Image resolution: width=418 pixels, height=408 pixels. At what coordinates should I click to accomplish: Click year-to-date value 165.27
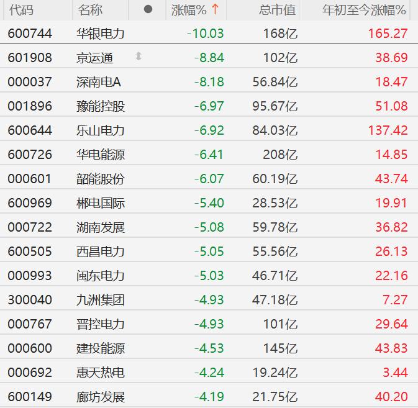[388, 34]
